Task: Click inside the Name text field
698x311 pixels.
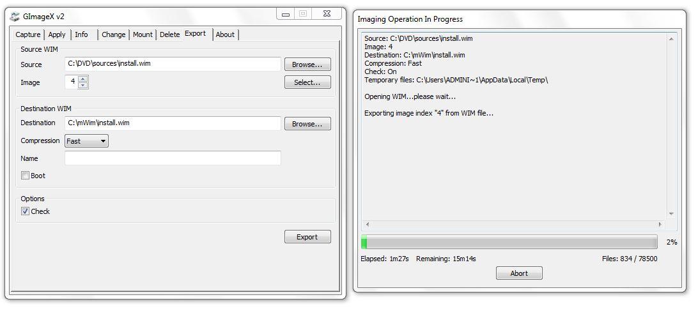Action: [x=173, y=158]
